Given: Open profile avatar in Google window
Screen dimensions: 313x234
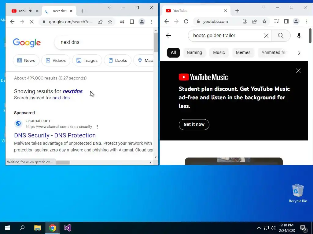Looking at the screenshot, I should [142, 22].
